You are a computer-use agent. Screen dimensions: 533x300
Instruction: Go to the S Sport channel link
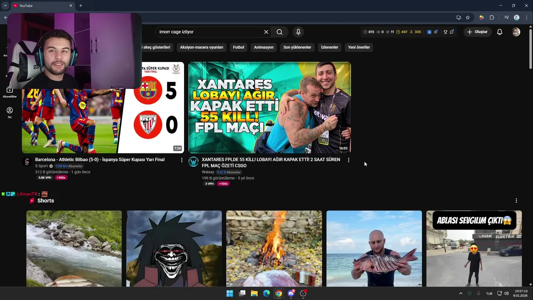[x=42, y=166]
